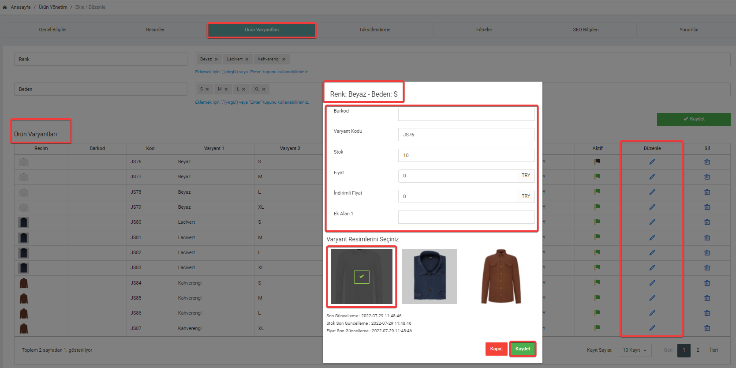This screenshot has height=368, width=736.
Task: Edit the JS80 Lacivert S variant
Action: tap(652, 222)
